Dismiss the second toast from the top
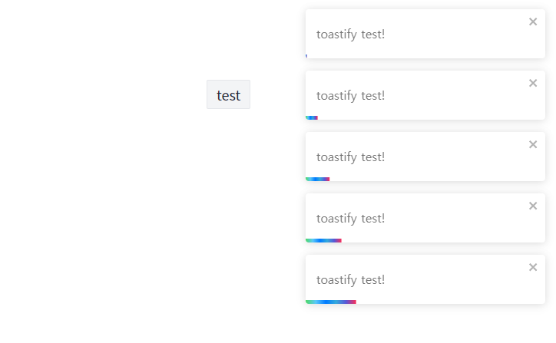 click(533, 83)
